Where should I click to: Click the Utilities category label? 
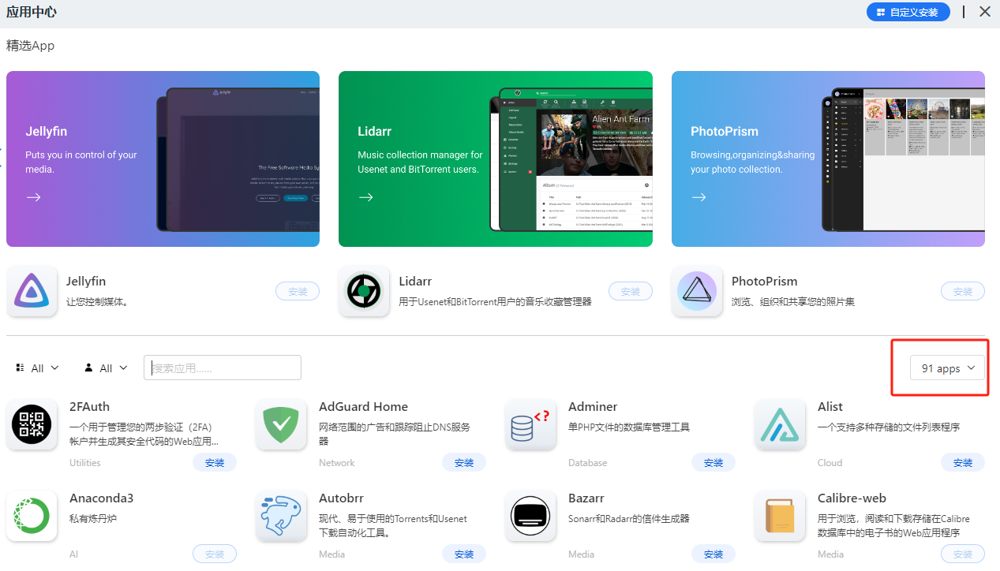[x=85, y=463]
